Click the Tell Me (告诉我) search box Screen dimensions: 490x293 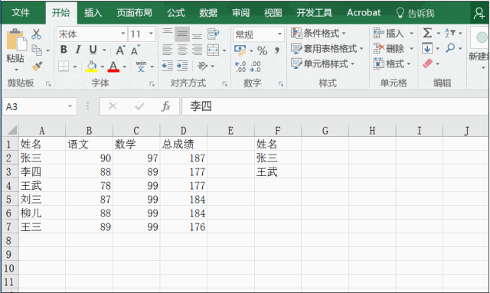pyautogui.click(x=415, y=13)
